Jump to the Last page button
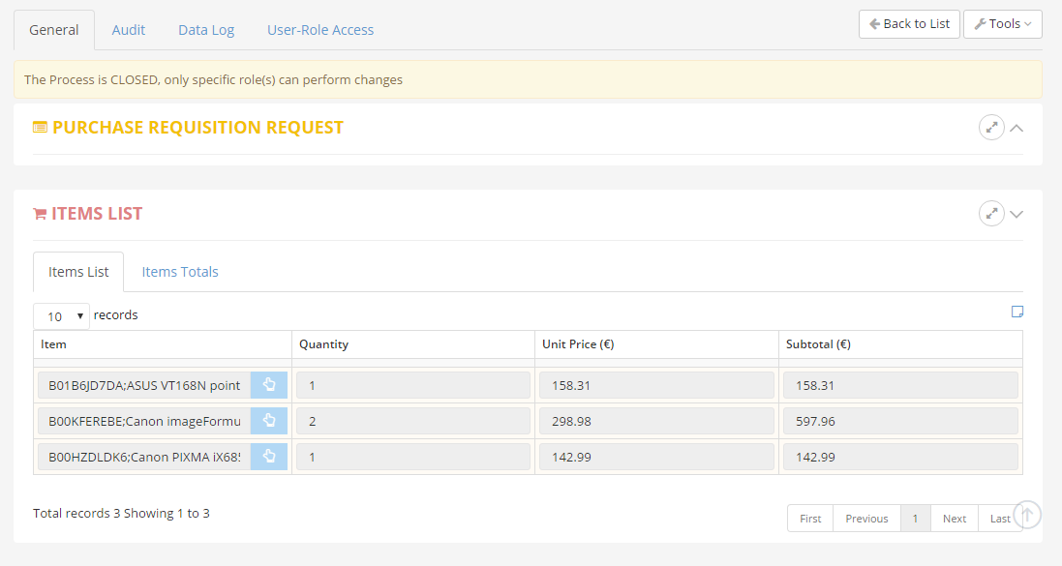This screenshot has height=566, width=1062. [x=998, y=519]
